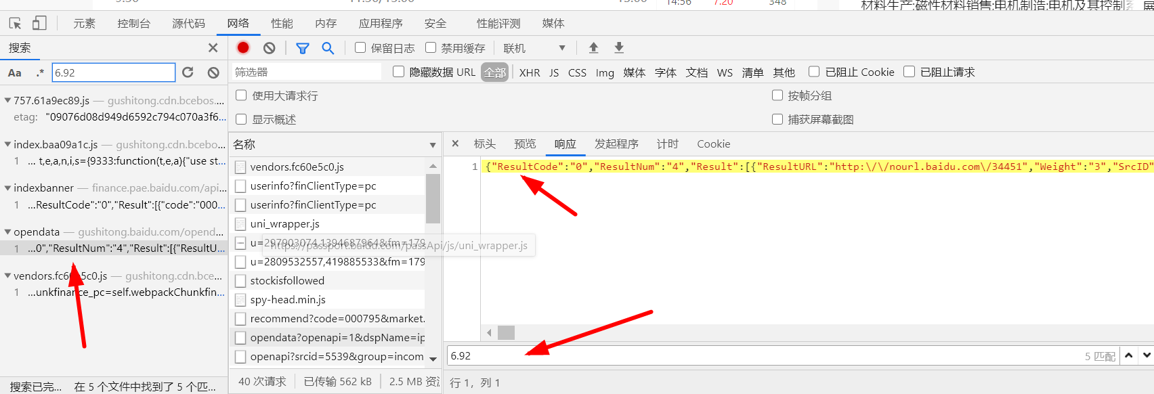Screen dimensions: 1154x394
Task: Open the 性能 Performance tab
Action: coord(282,23)
